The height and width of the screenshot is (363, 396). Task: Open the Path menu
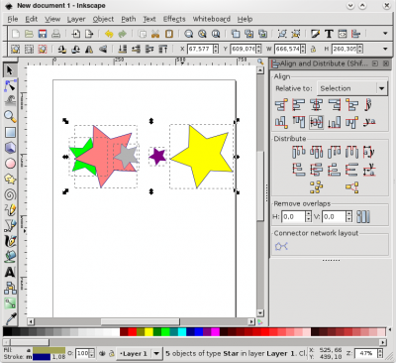(129, 19)
